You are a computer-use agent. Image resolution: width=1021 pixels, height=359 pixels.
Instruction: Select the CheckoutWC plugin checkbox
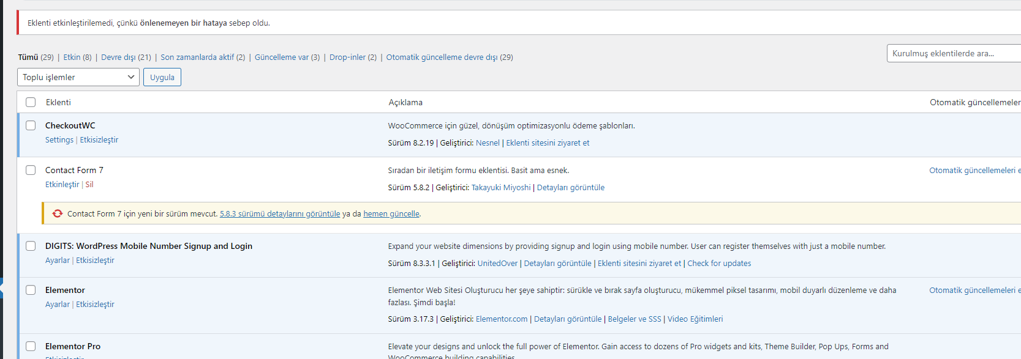(x=31, y=125)
